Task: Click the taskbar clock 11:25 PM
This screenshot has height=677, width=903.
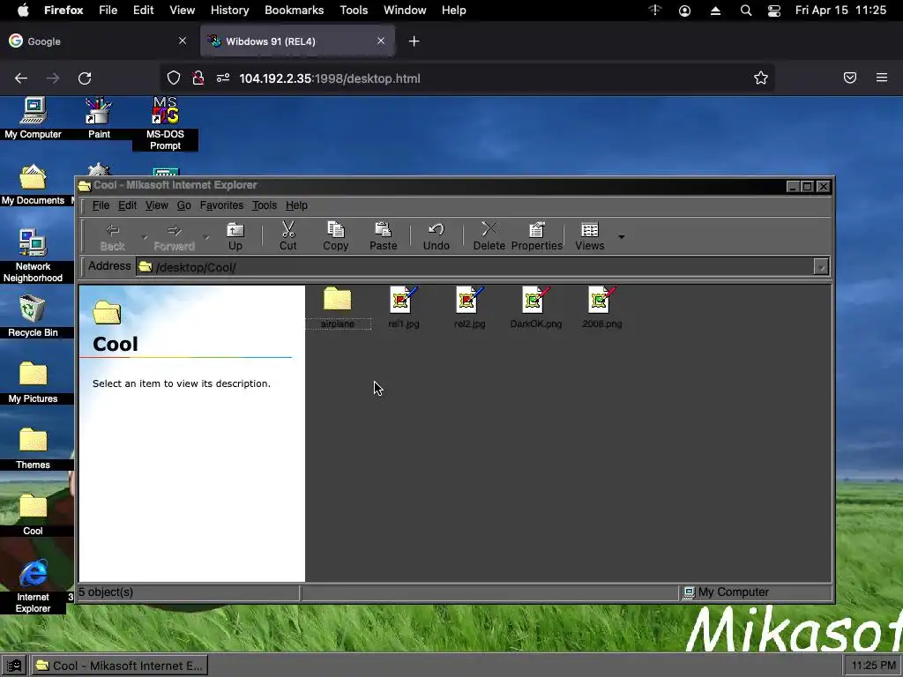Action: [x=873, y=666]
